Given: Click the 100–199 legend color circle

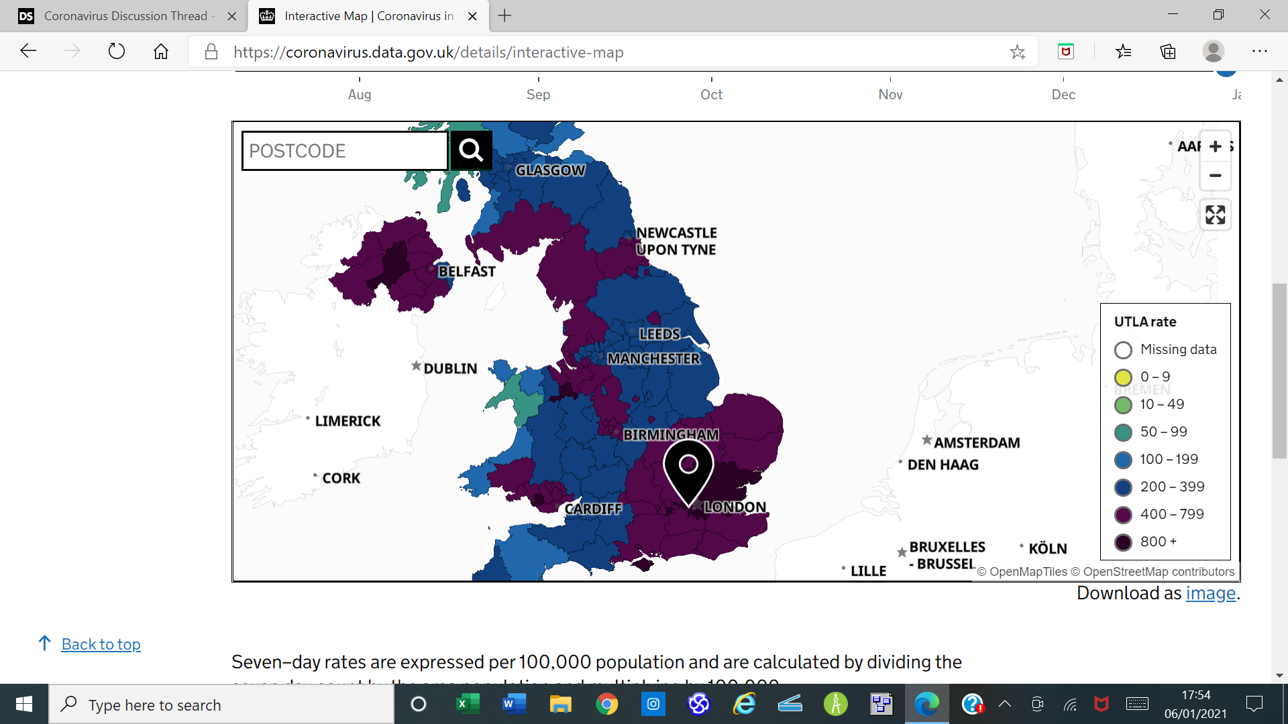Looking at the screenshot, I should [x=1123, y=460].
